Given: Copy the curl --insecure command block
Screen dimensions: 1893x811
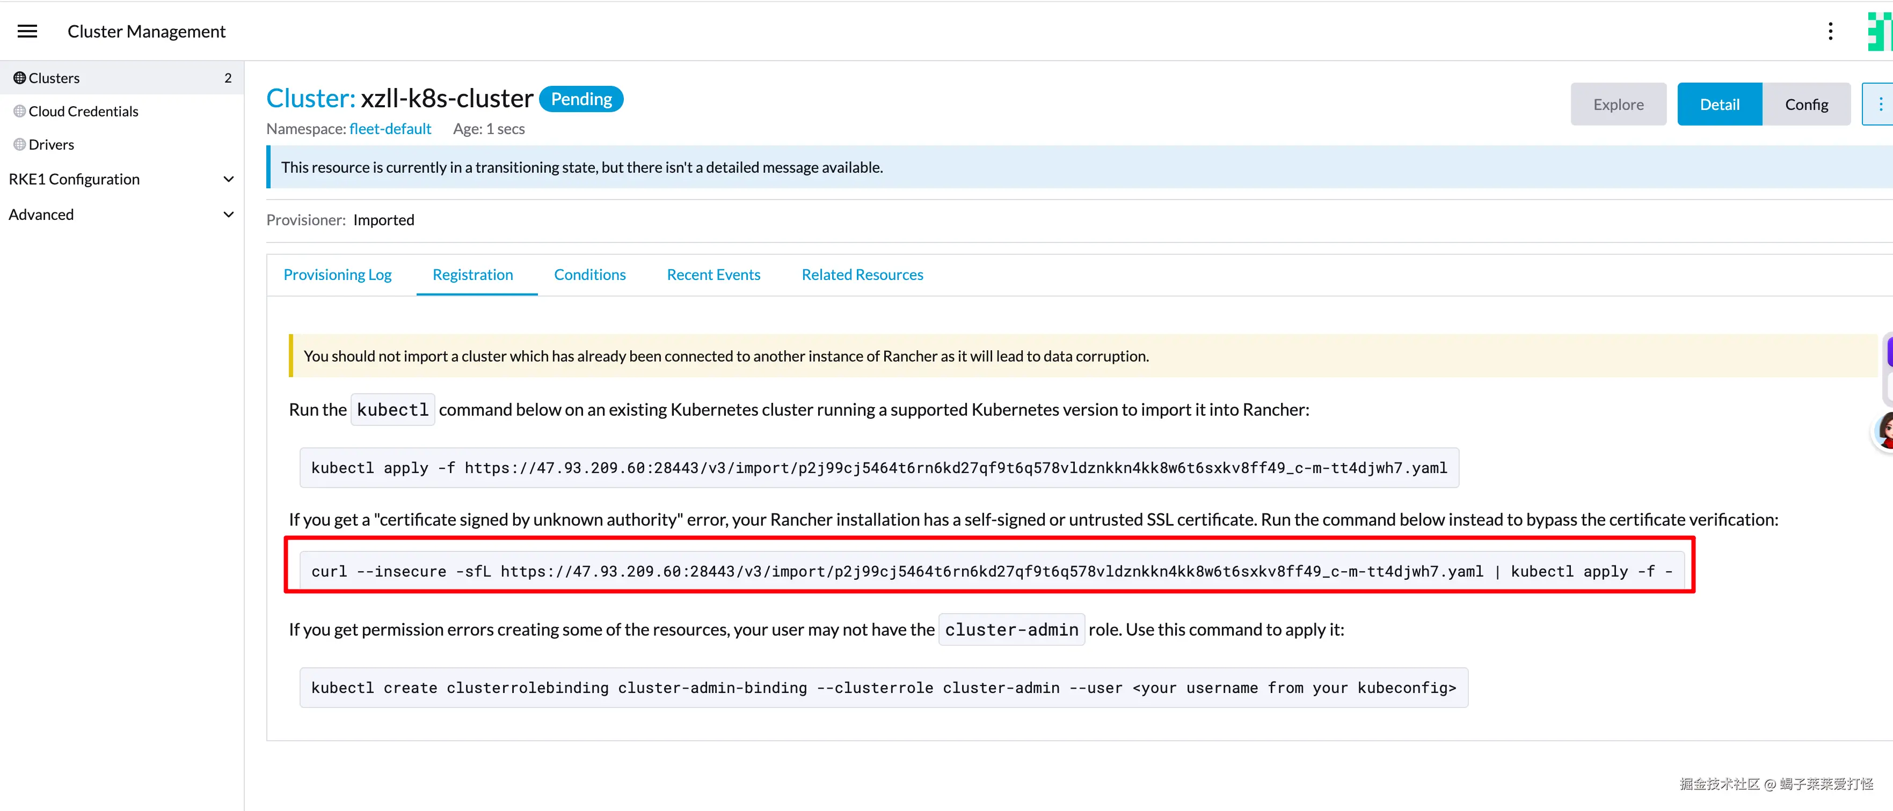Looking at the screenshot, I should [x=991, y=571].
